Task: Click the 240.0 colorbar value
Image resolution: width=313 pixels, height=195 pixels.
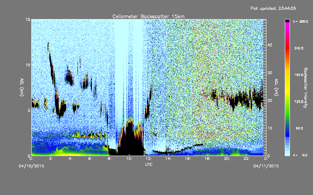Action: (299, 48)
